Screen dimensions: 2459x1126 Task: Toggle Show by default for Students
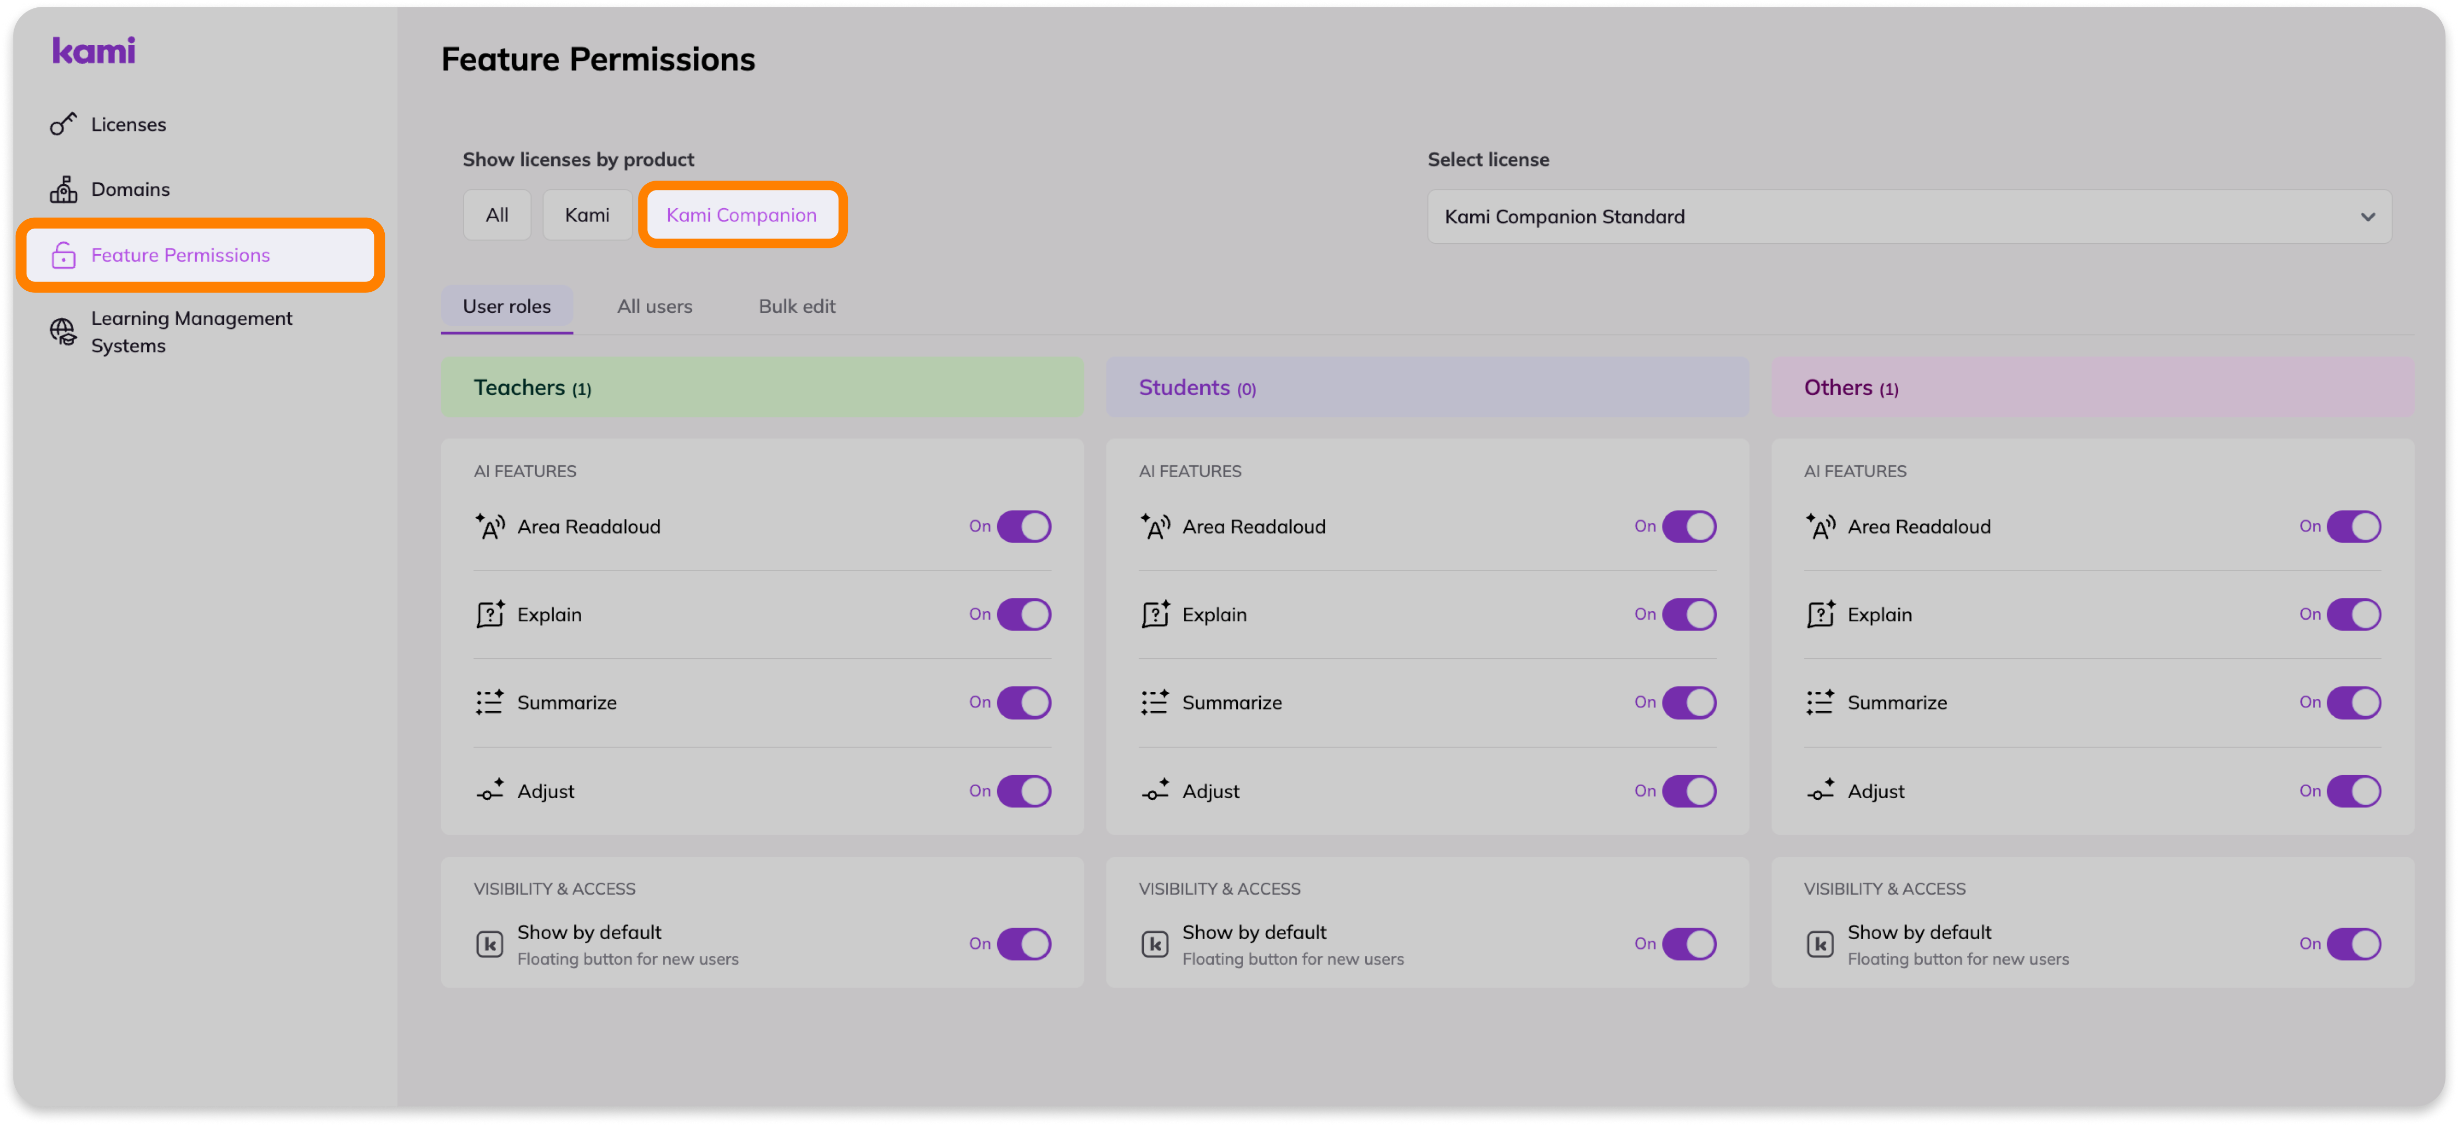(1689, 944)
